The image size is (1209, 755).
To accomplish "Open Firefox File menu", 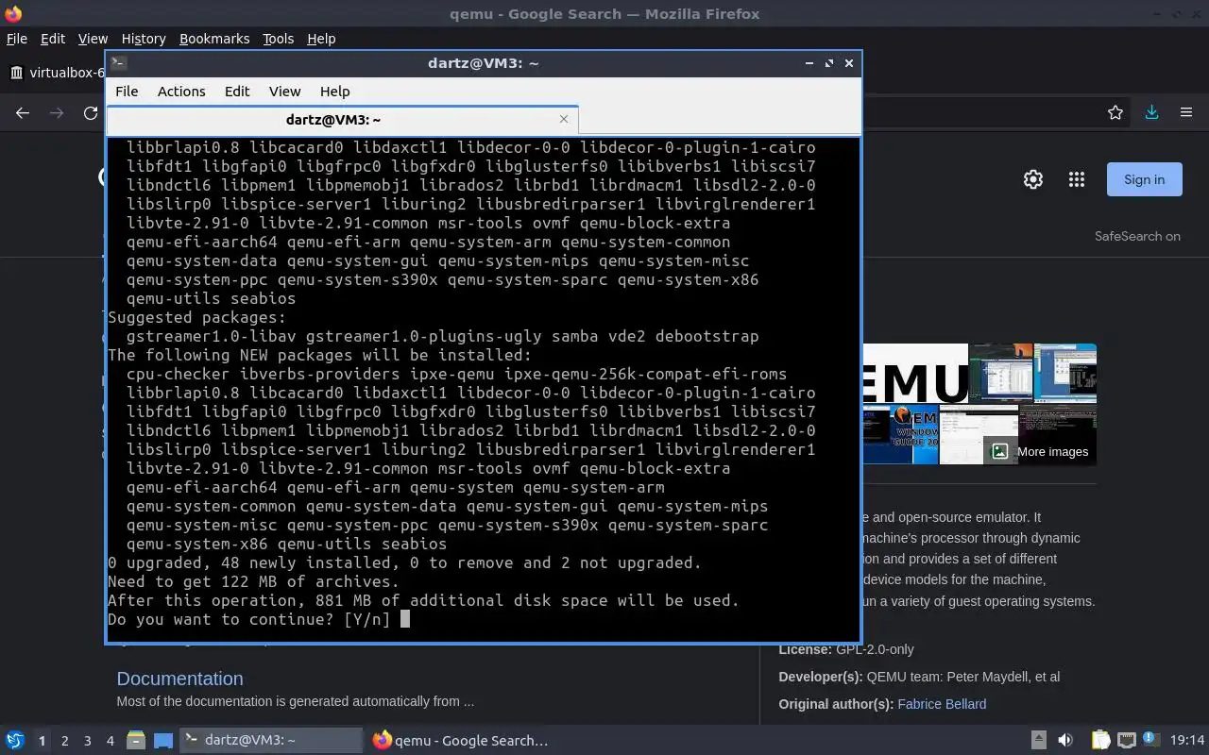I will point(17,39).
